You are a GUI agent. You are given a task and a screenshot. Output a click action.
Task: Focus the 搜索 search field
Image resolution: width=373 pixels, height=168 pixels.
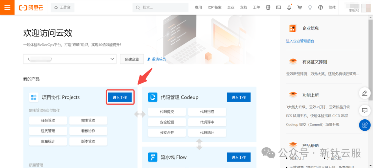(161, 7)
